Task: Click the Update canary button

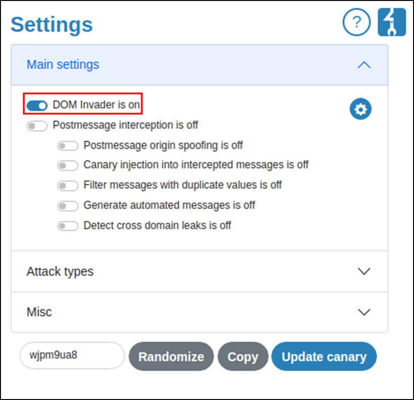Action: [x=324, y=357]
